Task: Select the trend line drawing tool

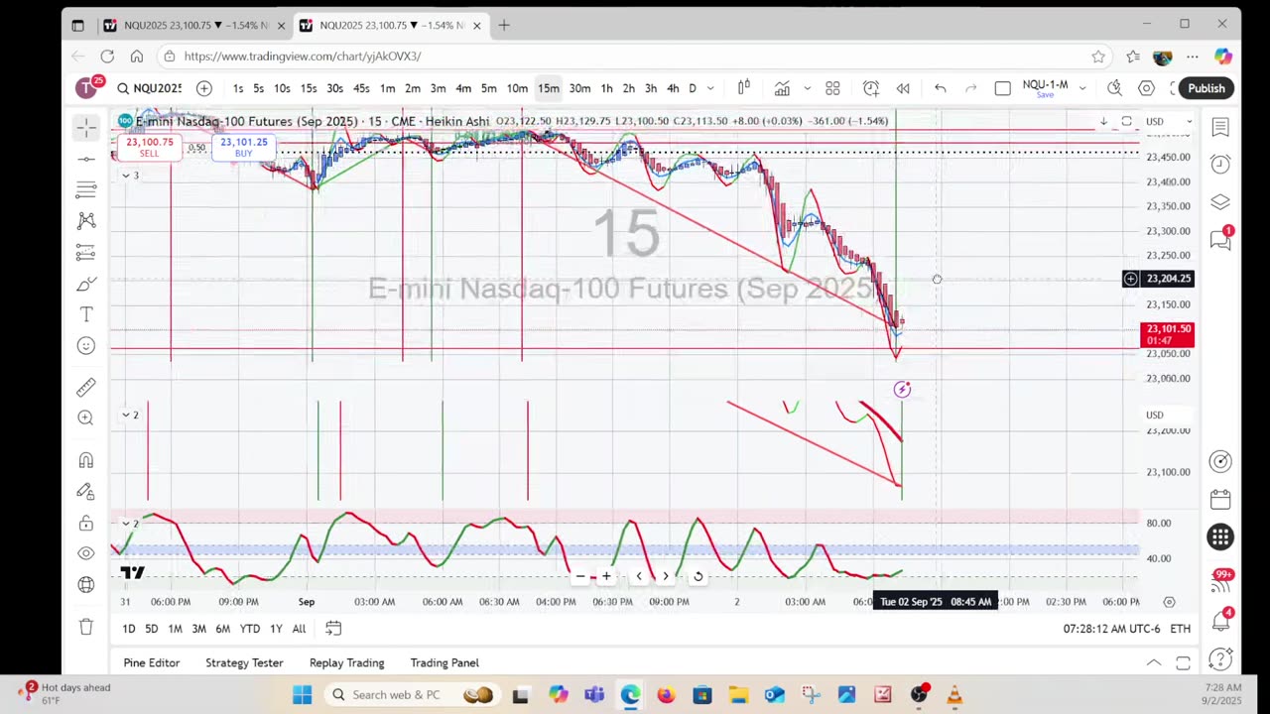Action: (x=86, y=159)
